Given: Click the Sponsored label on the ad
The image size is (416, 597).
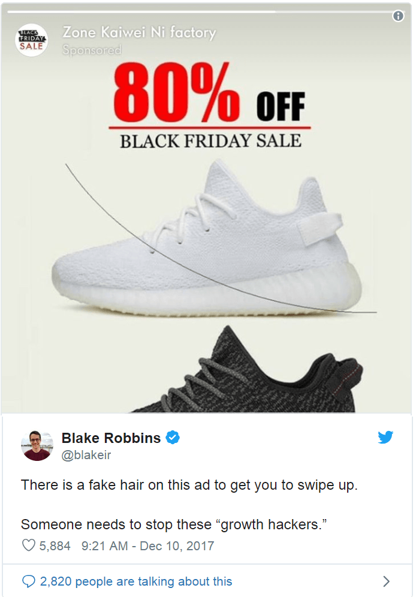Looking at the screenshot, I should pos(92,50).
